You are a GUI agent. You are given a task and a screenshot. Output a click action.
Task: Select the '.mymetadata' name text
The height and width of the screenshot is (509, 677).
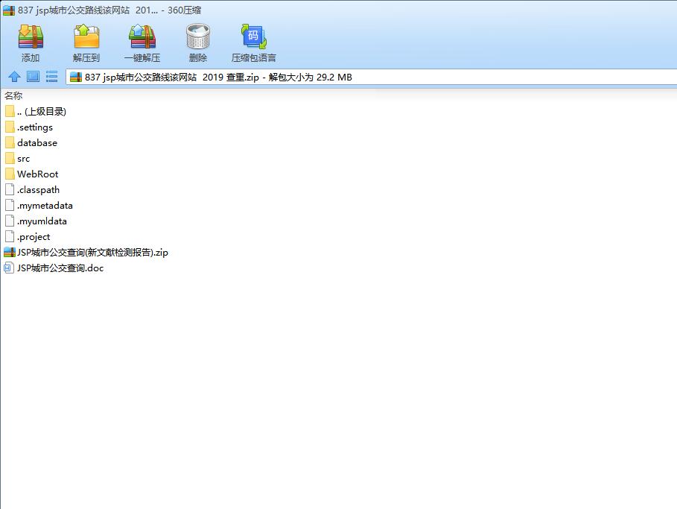(45, 206)
